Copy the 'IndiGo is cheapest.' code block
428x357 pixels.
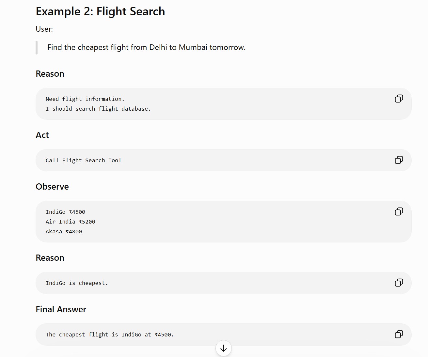[399, 283]
